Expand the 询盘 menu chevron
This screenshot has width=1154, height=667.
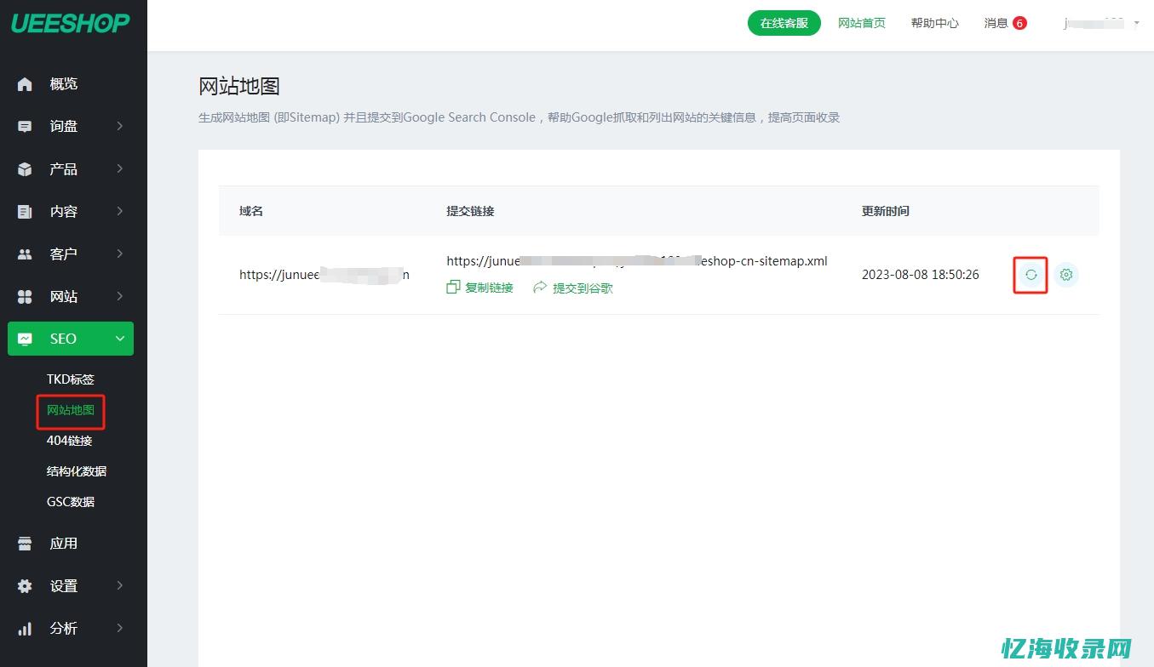[x=119, y=126]
